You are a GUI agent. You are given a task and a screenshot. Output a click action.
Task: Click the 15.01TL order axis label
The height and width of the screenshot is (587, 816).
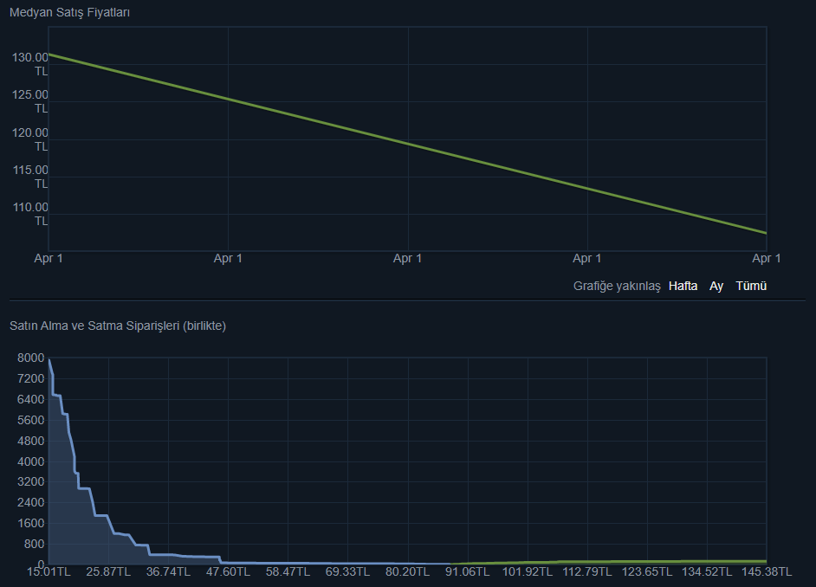click(49, 572)
